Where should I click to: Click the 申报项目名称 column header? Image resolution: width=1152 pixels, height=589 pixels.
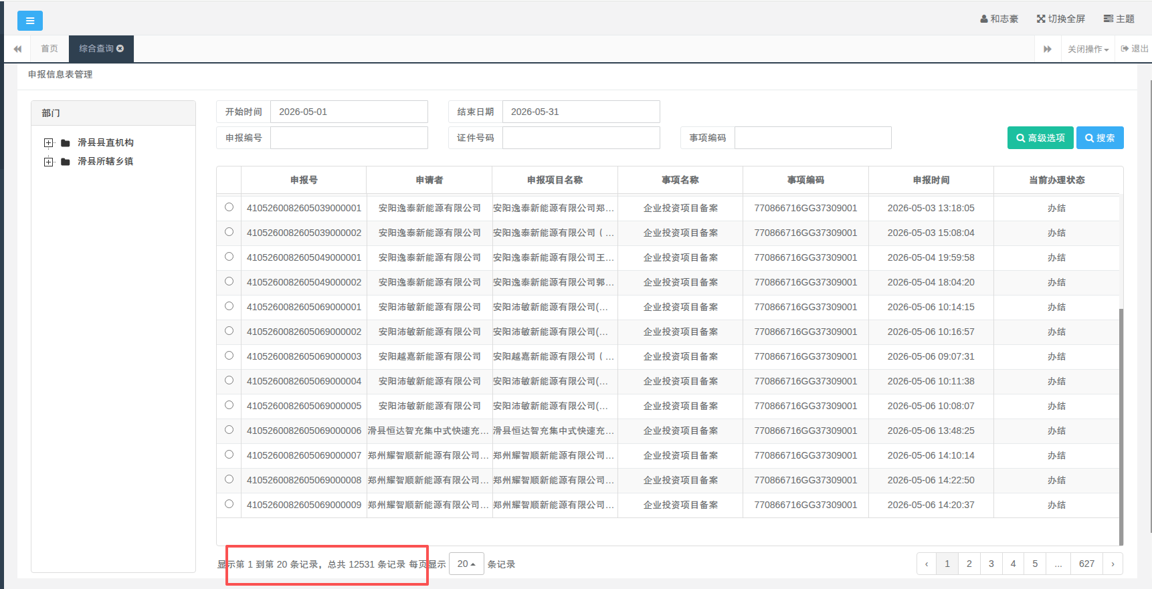point(555,180)
